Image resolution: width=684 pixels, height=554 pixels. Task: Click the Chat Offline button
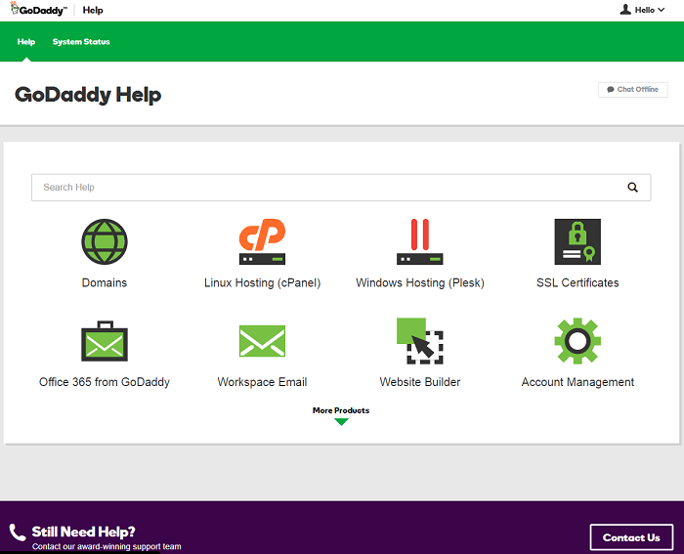[x=633, y=89]
